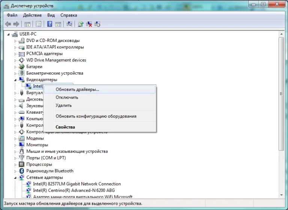Open the Вид menu

[51, 15]
